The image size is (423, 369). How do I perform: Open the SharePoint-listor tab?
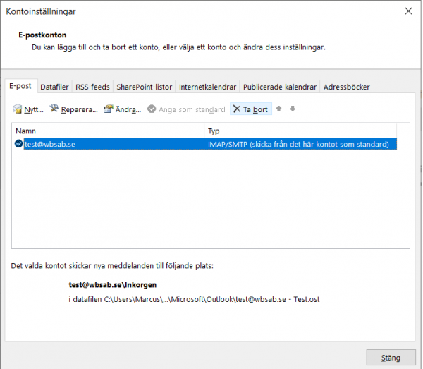click(x=145, y=87)
